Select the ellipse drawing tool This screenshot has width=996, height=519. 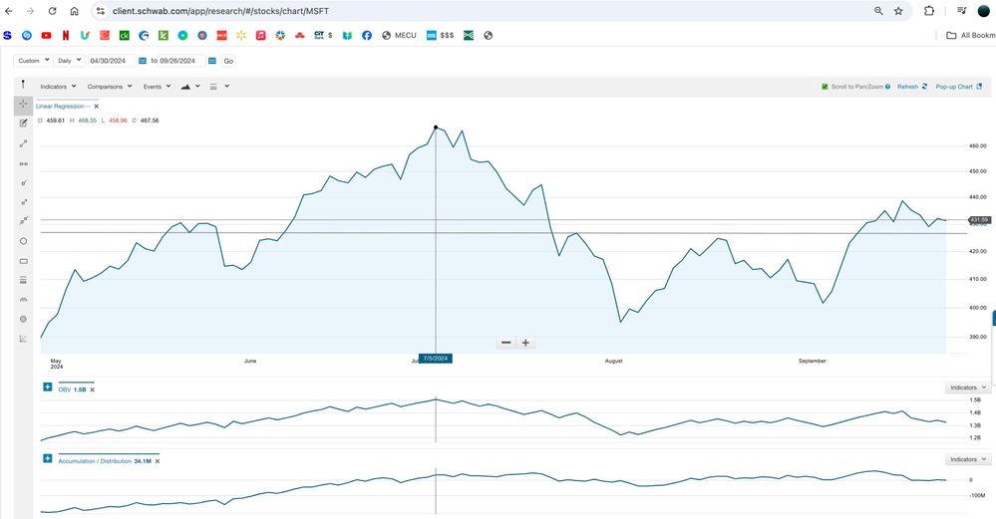[x=24, y=241]
